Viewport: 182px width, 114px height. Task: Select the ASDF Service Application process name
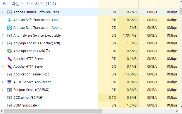click(32, 82)
